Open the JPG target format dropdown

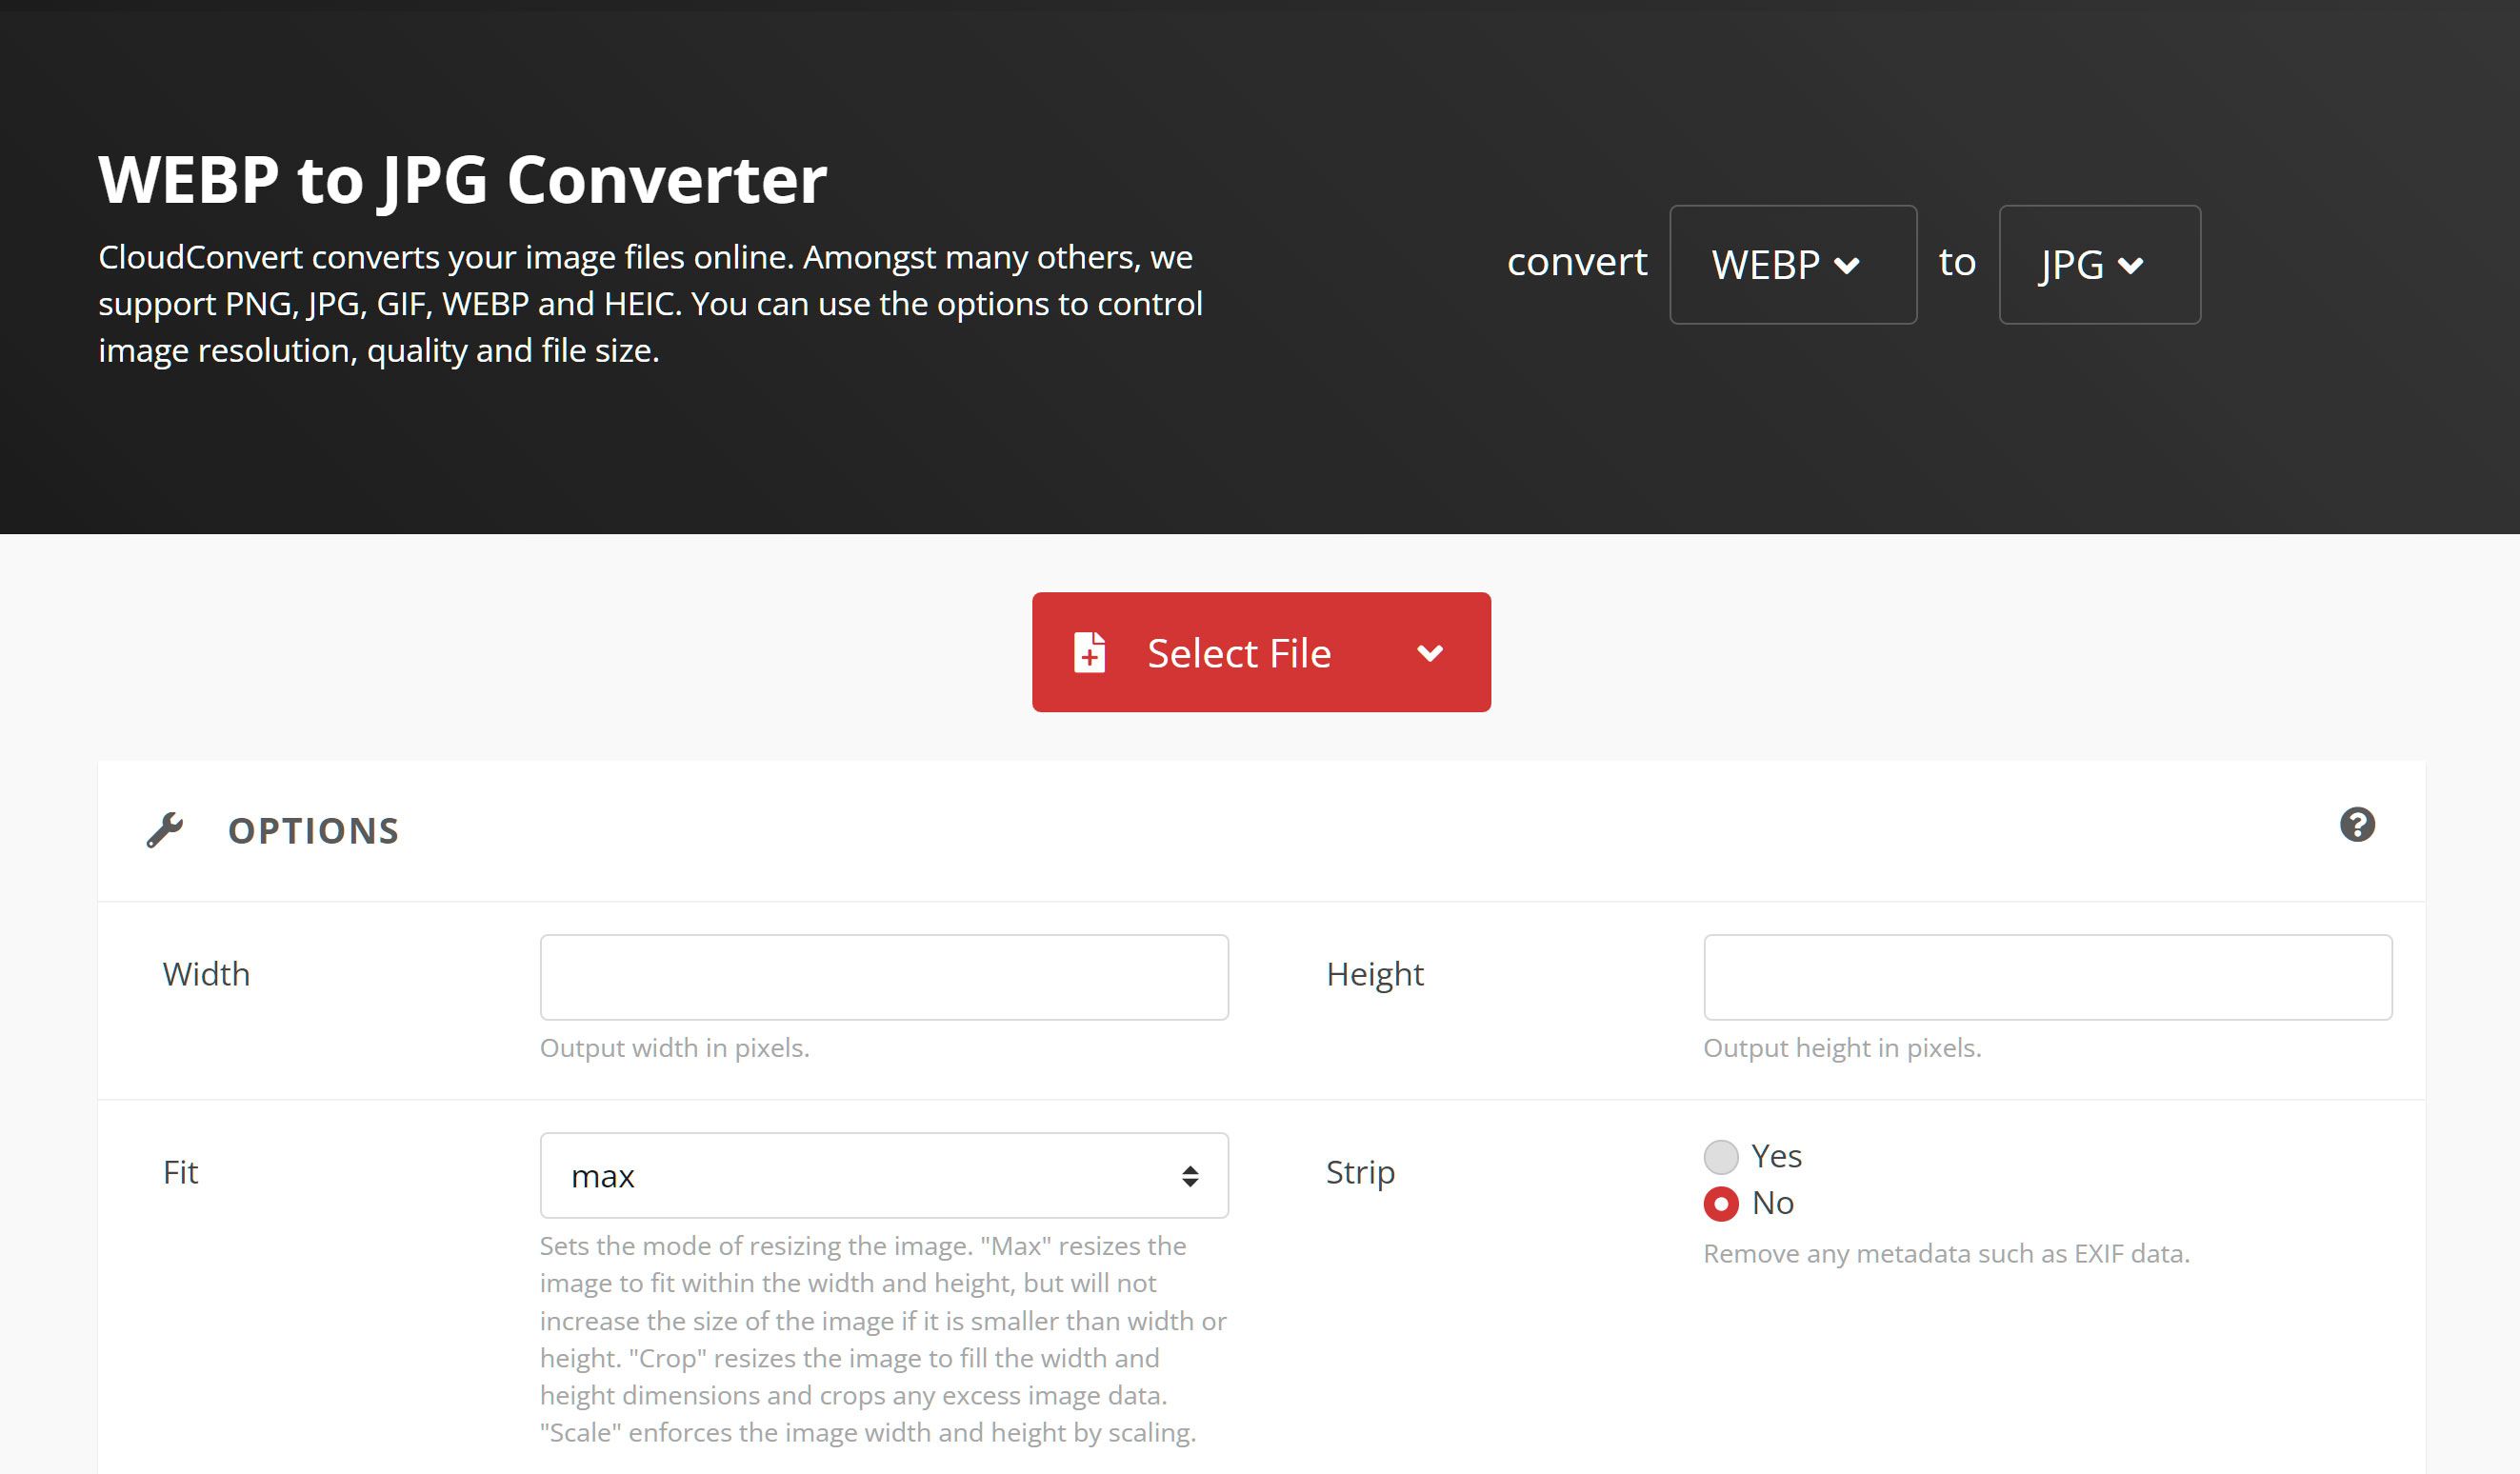(x=2100, y=265)
